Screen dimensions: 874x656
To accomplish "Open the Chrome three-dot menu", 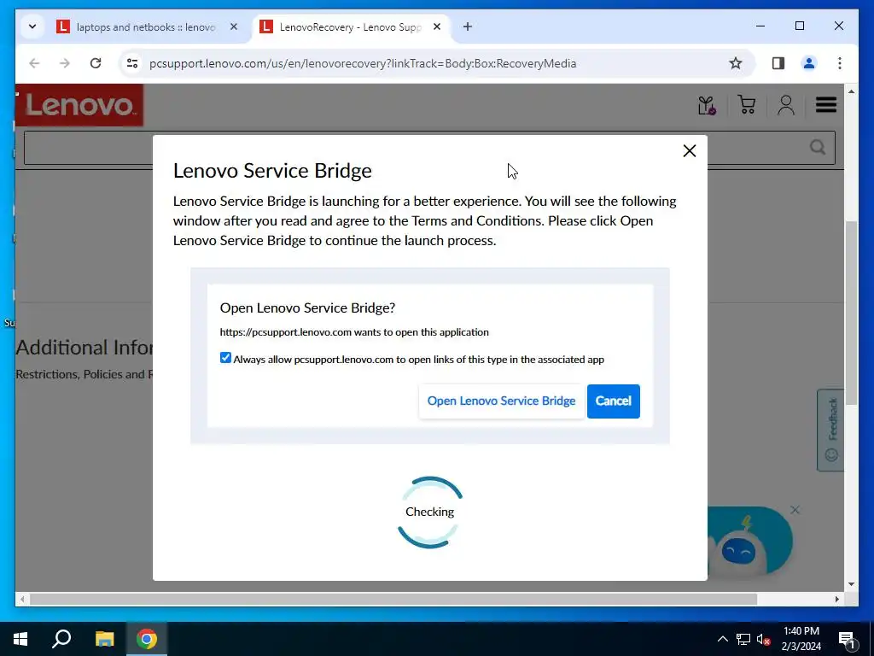I will click(840, 63).
